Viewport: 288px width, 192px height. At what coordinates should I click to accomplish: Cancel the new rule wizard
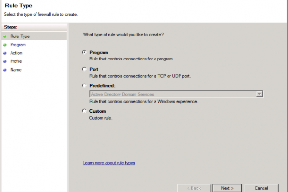click(262, 188)
